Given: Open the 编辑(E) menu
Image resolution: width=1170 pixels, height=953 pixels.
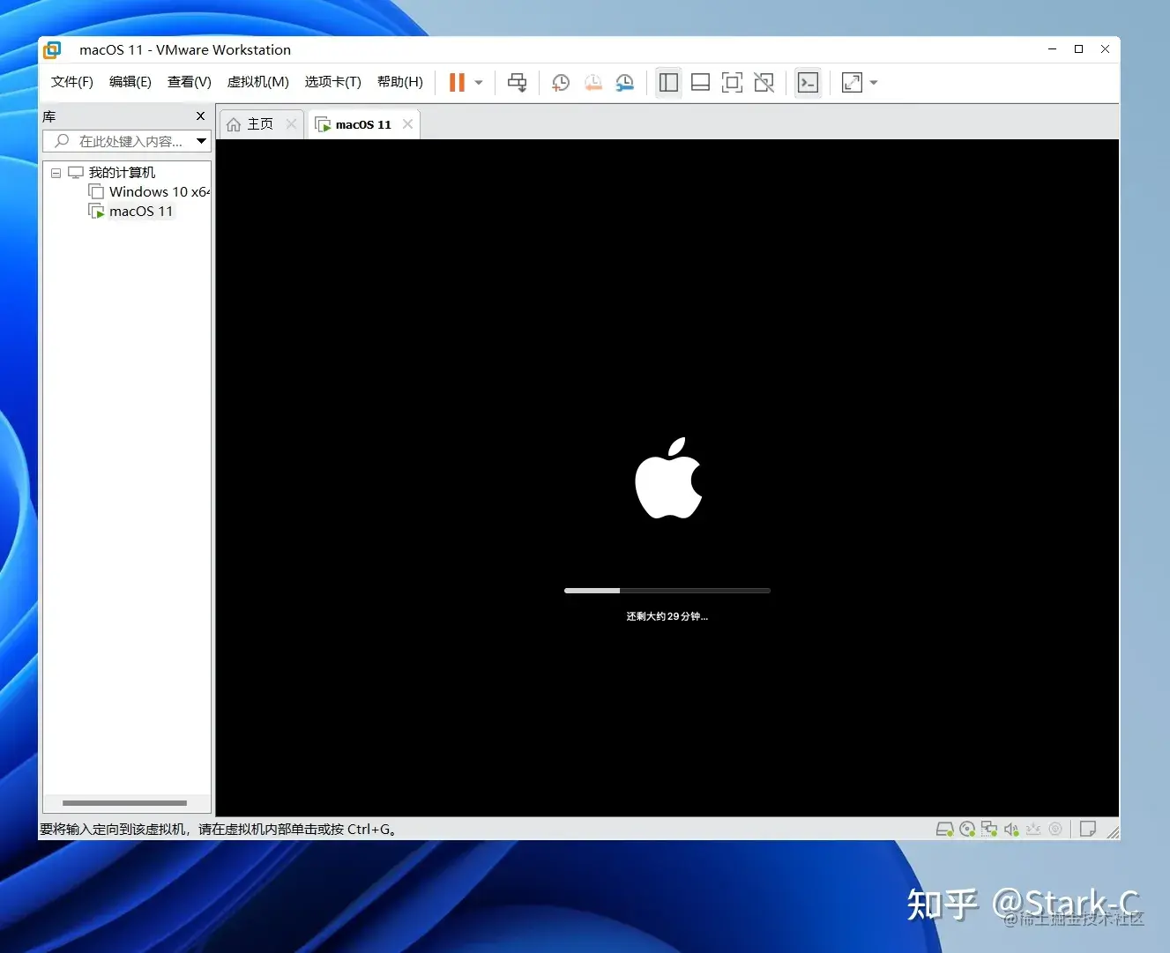Looking at the screenshot, I should [x=130, y=82].
